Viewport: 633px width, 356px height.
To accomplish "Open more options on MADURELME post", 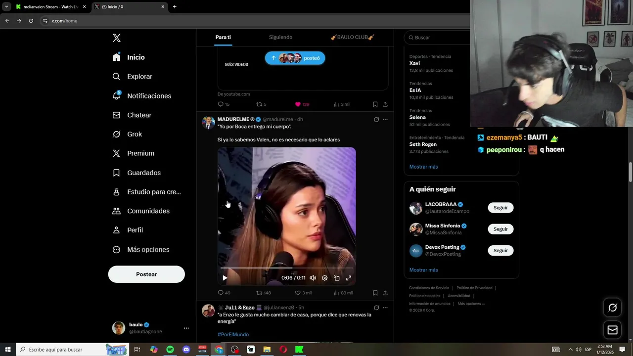I will [x=385, y=119].
